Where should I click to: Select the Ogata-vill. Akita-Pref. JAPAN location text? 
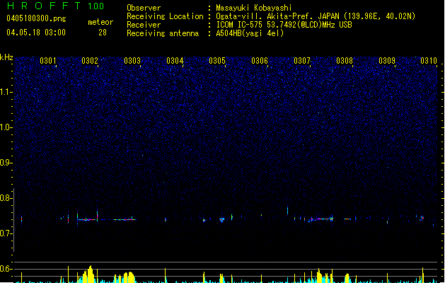point(316,16)
